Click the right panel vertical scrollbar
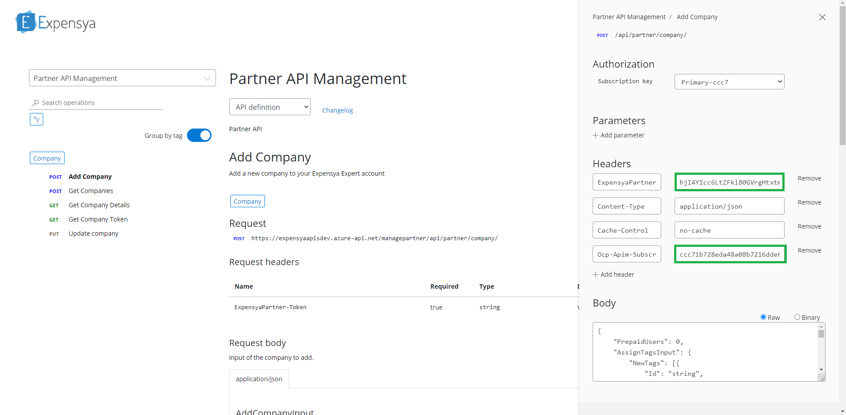Viewport: 846px width, 415px height. (x=842, y=89)
